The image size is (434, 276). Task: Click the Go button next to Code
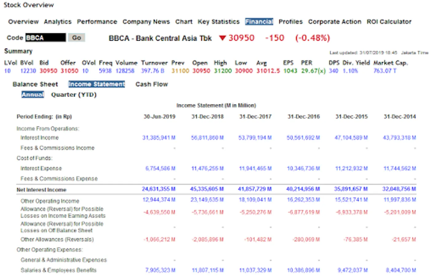click(76, 38)
